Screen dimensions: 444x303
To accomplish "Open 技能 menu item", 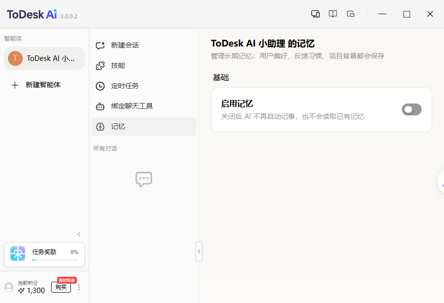I will (144, 65).
